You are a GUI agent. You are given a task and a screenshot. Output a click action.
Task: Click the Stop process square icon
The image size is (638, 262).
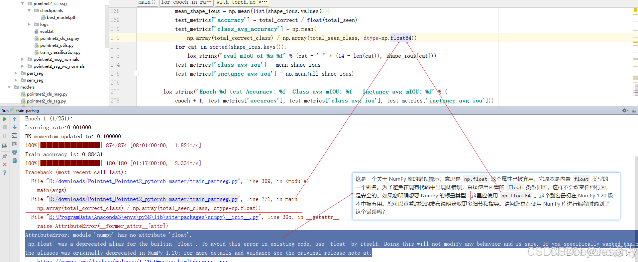[x=5, y=127]
